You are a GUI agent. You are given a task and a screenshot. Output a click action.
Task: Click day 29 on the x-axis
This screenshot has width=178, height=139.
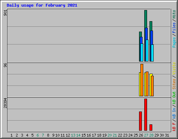[x=156, y=135]
